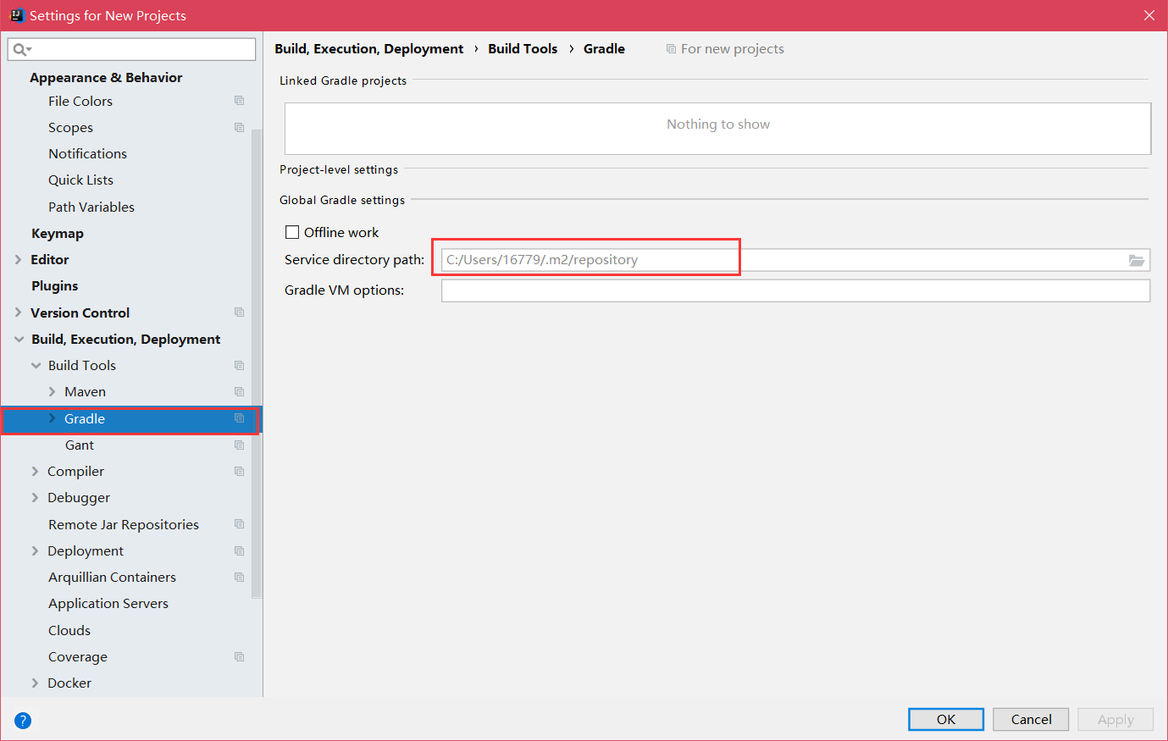1168x741 pixels.
Task: Expand the Debugger node
Action: (x=35, y=498)
